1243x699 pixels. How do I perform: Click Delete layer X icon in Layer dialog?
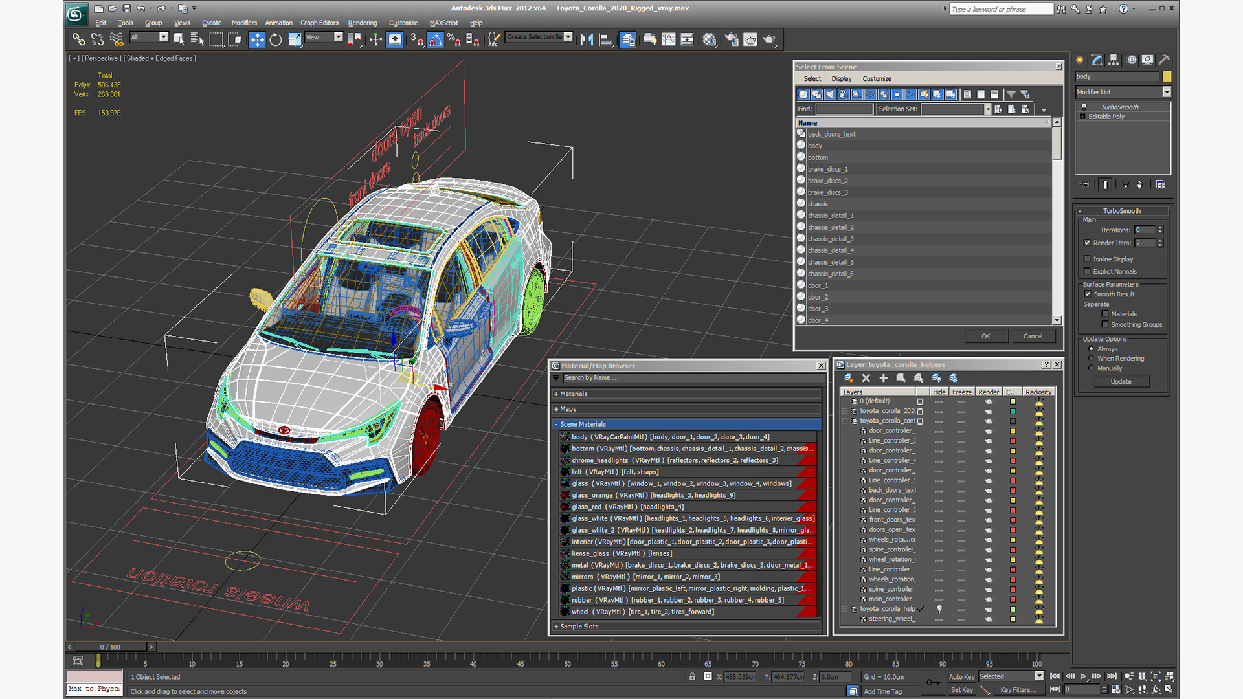point(866,378)
